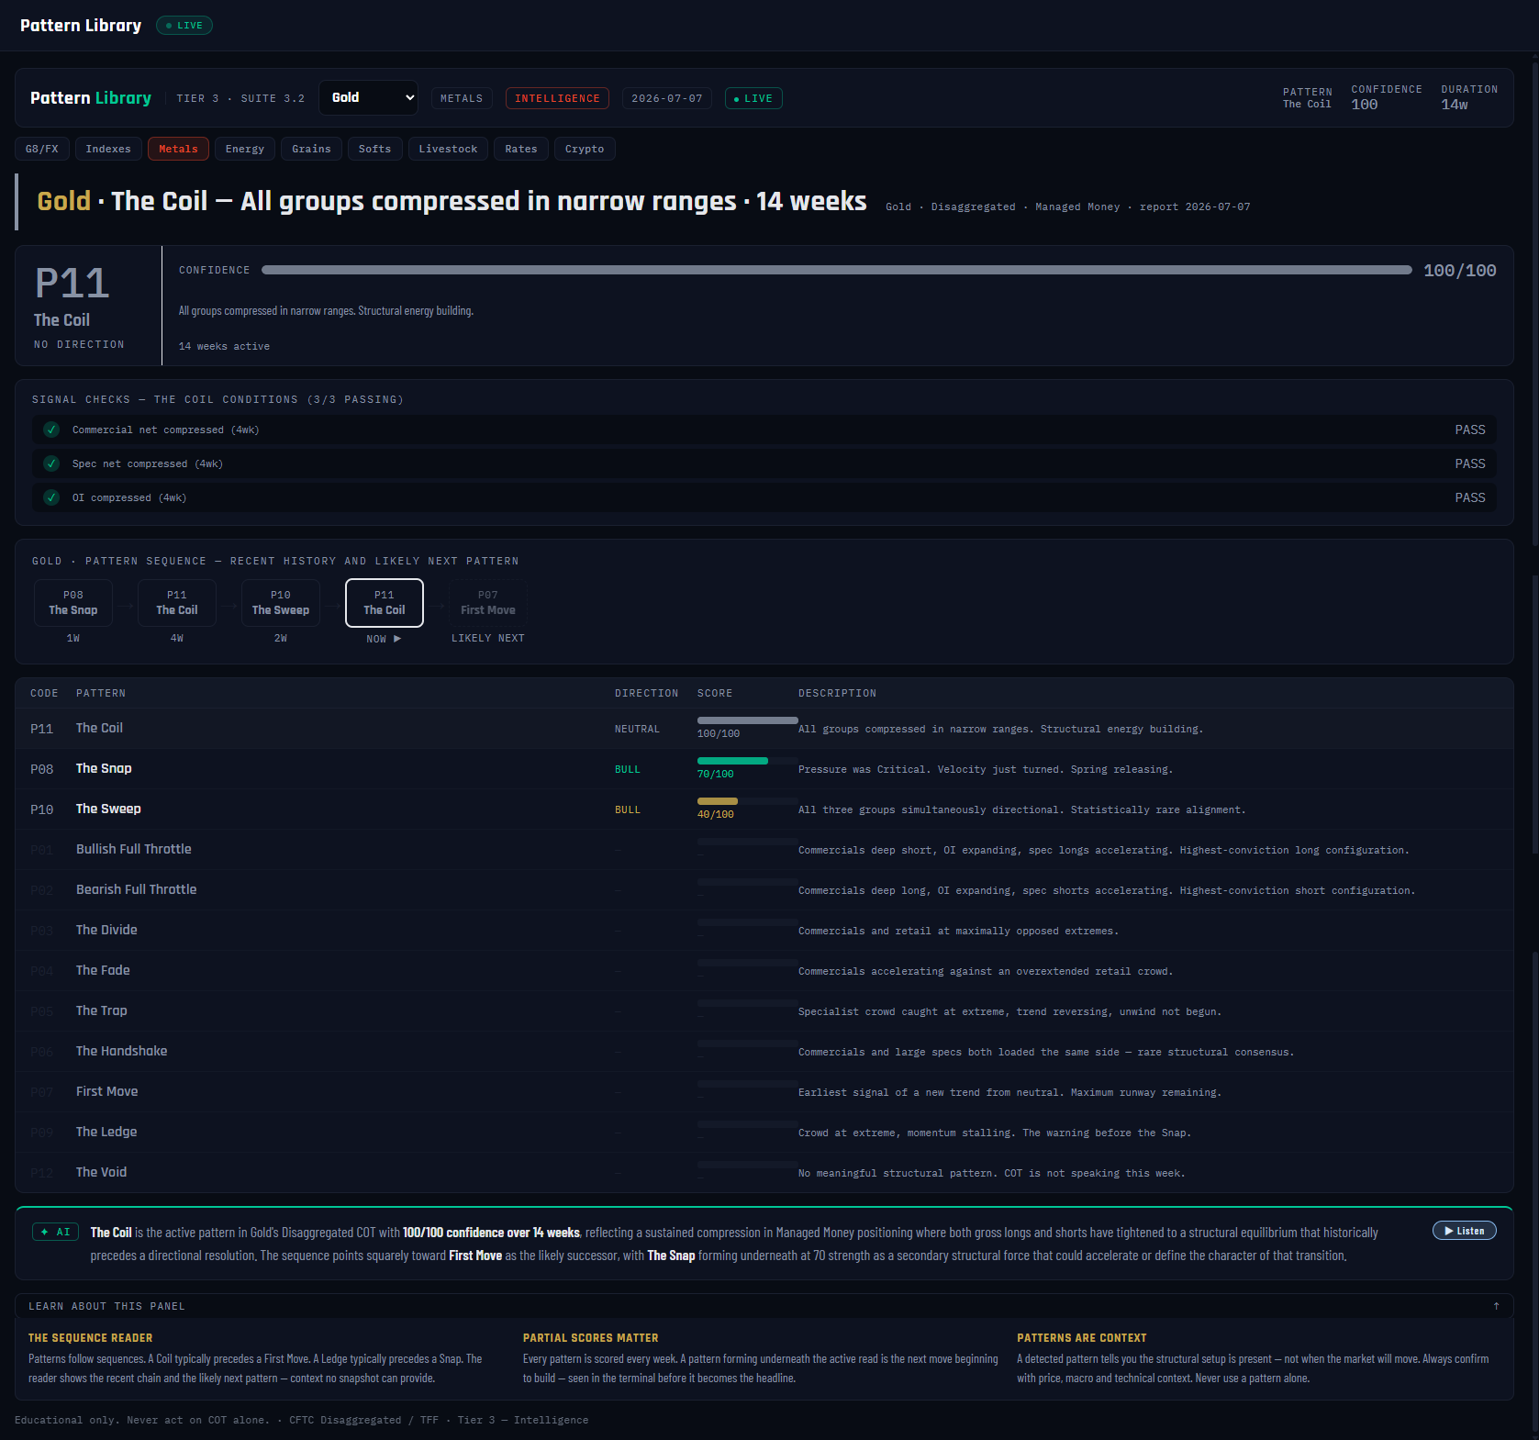Click the DIRECTION column header

point(647,693)
